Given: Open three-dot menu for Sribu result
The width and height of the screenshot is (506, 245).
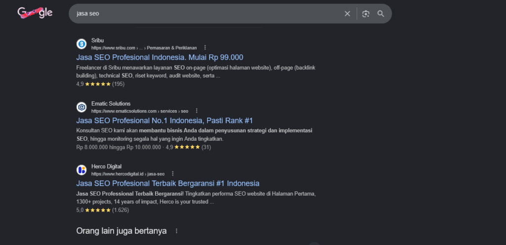Looking at the screenshot, I should [205, 48].
